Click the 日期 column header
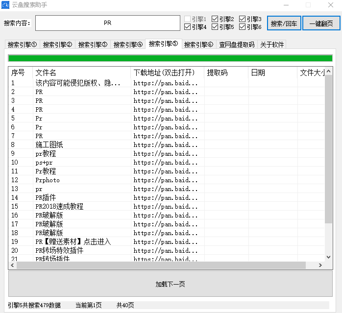This screenshot has width=342, height=313. point(273,72)
